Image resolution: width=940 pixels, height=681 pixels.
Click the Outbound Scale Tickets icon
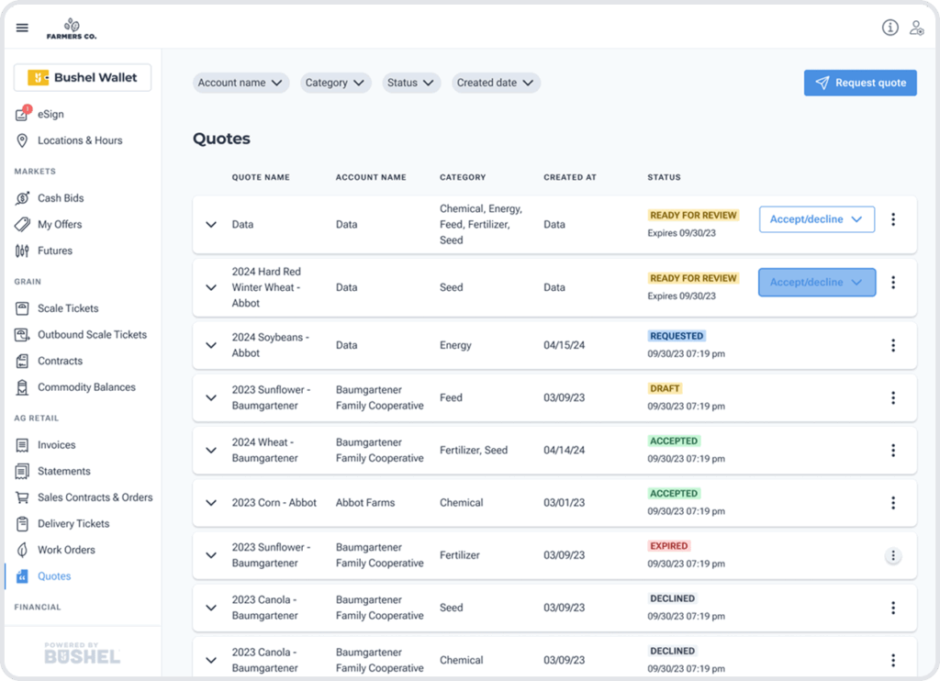coord(22,334)
